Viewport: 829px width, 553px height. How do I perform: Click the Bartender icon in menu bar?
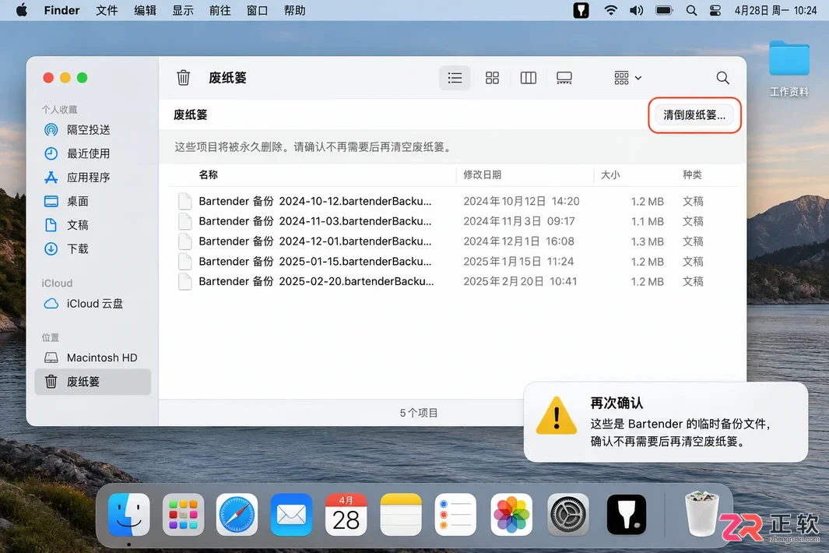(x=581, y=10)
